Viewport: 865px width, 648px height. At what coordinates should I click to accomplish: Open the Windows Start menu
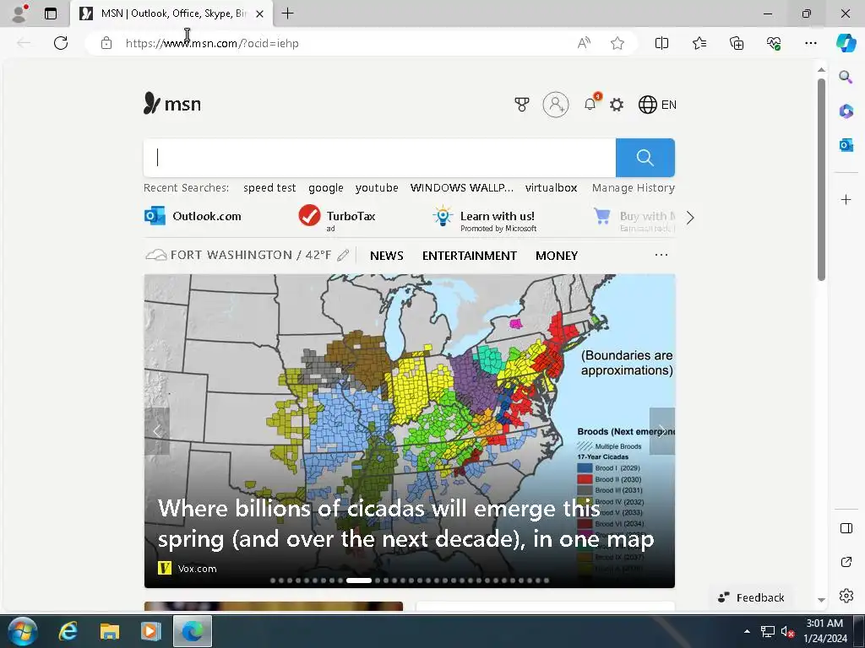click(23, 631)
